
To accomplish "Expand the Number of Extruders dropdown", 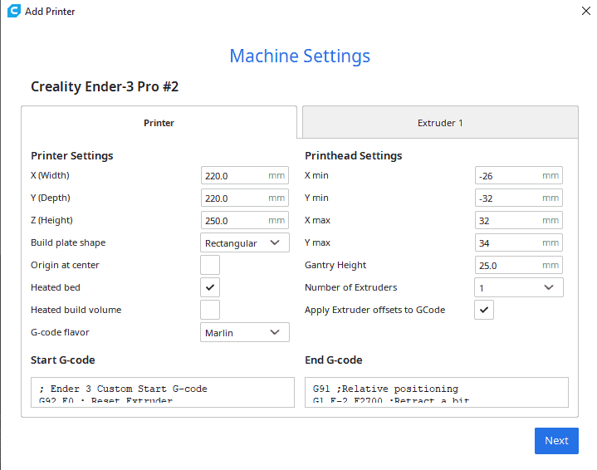I will 519,287.
